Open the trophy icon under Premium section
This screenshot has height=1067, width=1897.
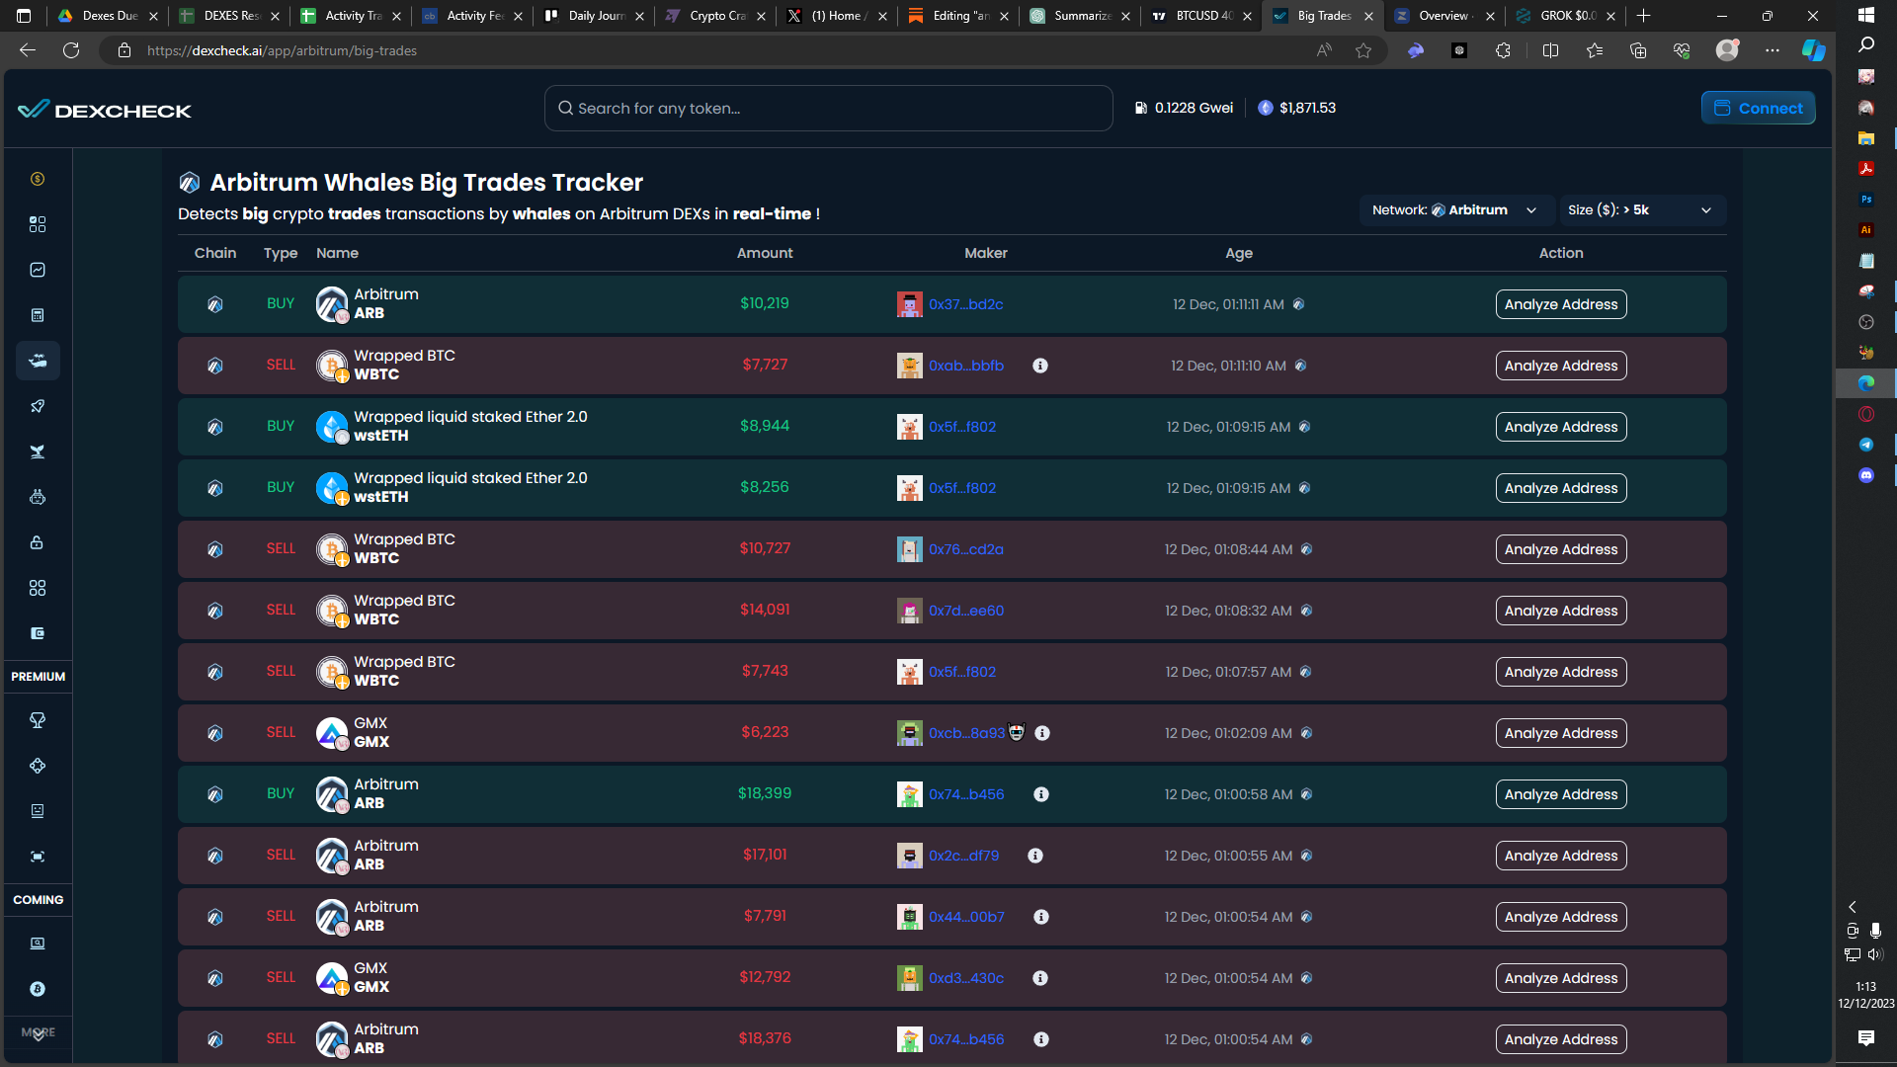click(x=38, y=720)
